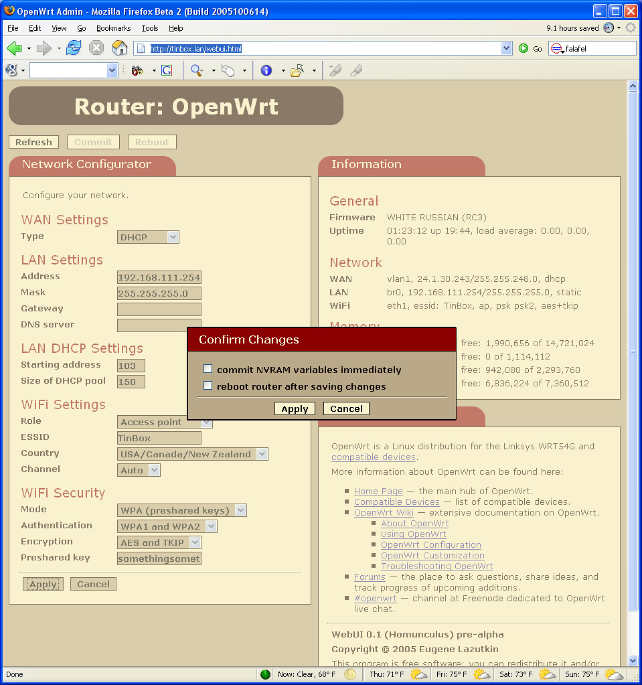Screen dimensions: 642x685
Task: Click the magnifier zoom icon
Action: pyautogui.click(x=197, y=70)
